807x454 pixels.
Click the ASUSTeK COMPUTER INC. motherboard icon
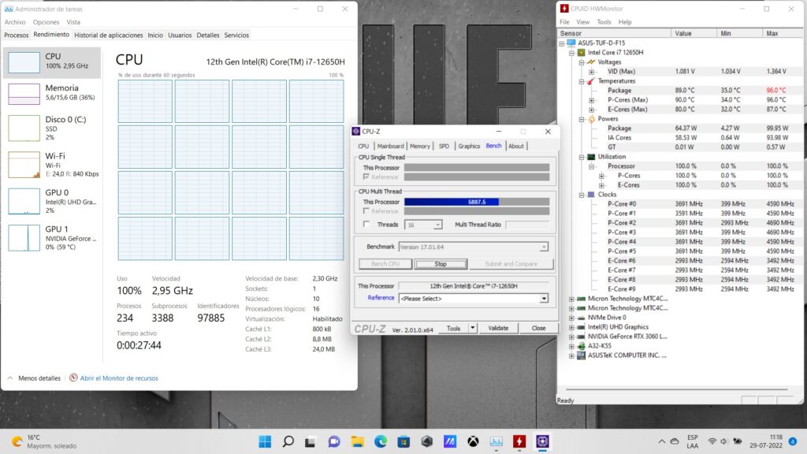click(581, 355)
